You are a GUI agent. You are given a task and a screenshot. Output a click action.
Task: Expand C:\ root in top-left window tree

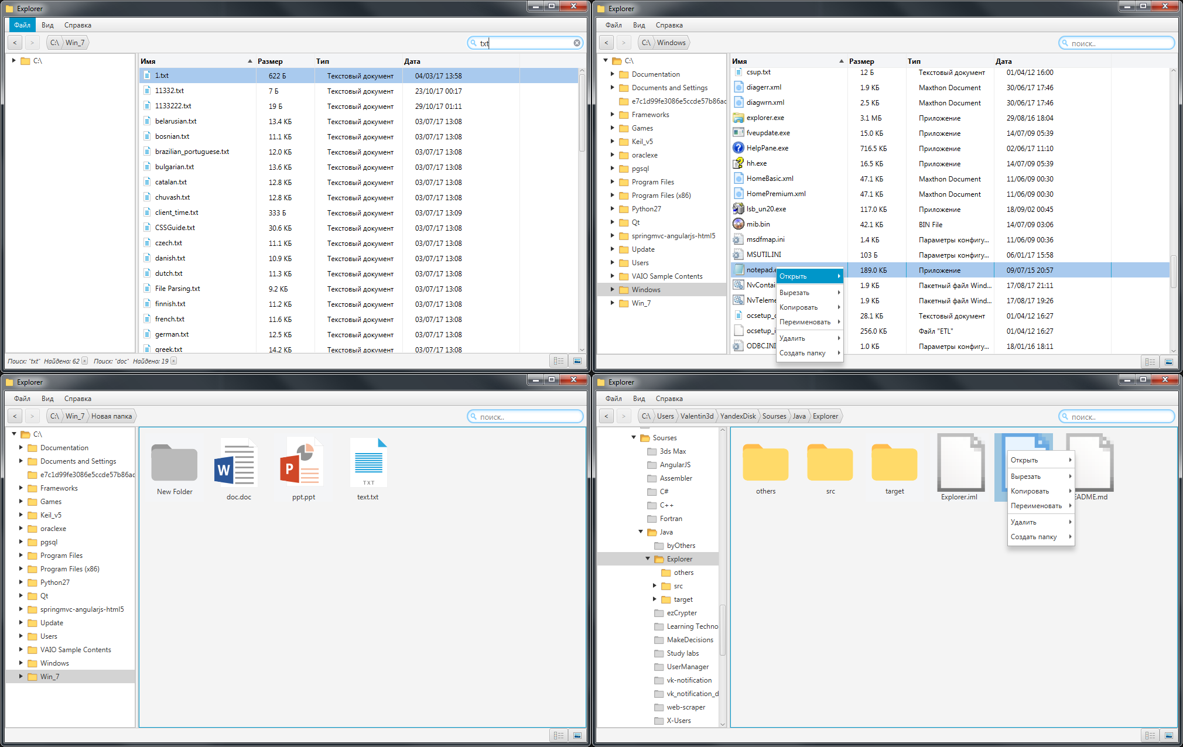click(x=14, y=60)
